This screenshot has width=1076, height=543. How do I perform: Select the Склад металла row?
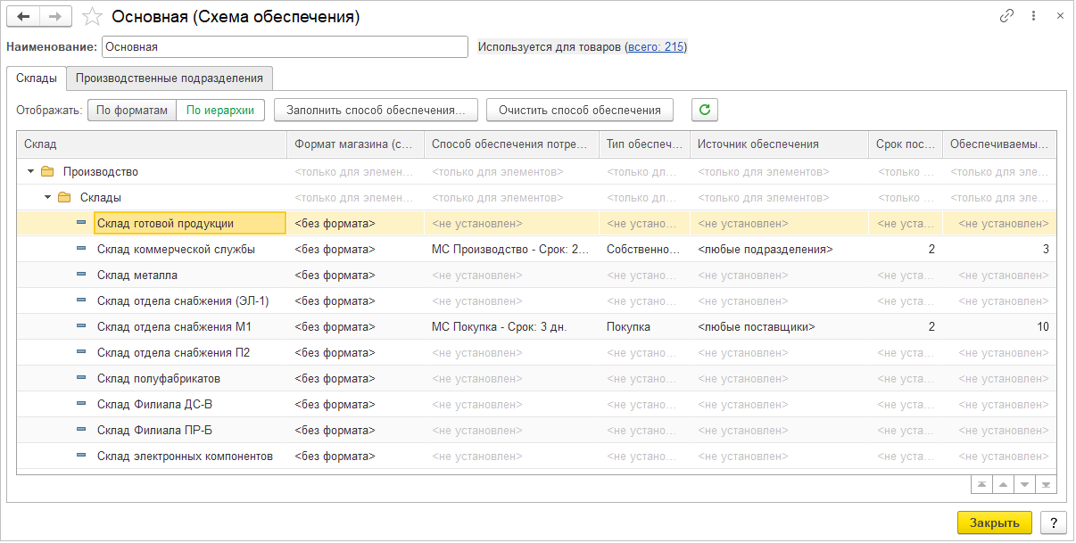(137, 275)
